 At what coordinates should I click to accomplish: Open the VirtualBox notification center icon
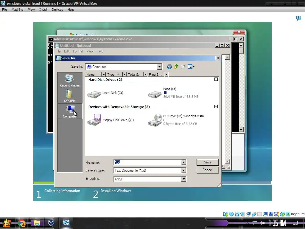coord(298,18)
